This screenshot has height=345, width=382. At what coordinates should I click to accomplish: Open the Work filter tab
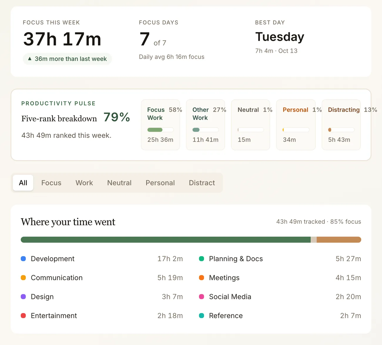[84, 183]
